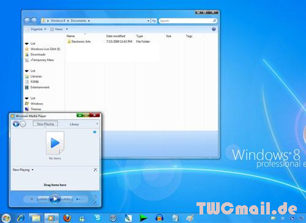Open the Downloads folder in sidebar

[38, 54]
